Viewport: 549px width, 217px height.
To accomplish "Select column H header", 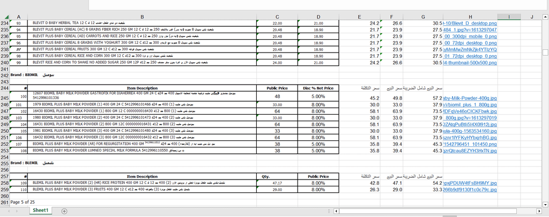I will [x=470, y=17].
